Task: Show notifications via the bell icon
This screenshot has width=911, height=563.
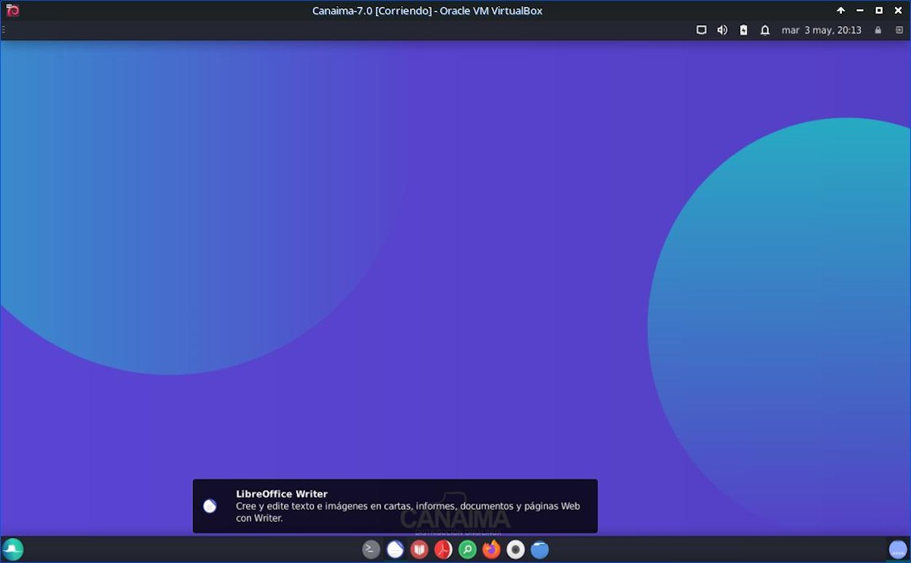Action: (765, 30)
